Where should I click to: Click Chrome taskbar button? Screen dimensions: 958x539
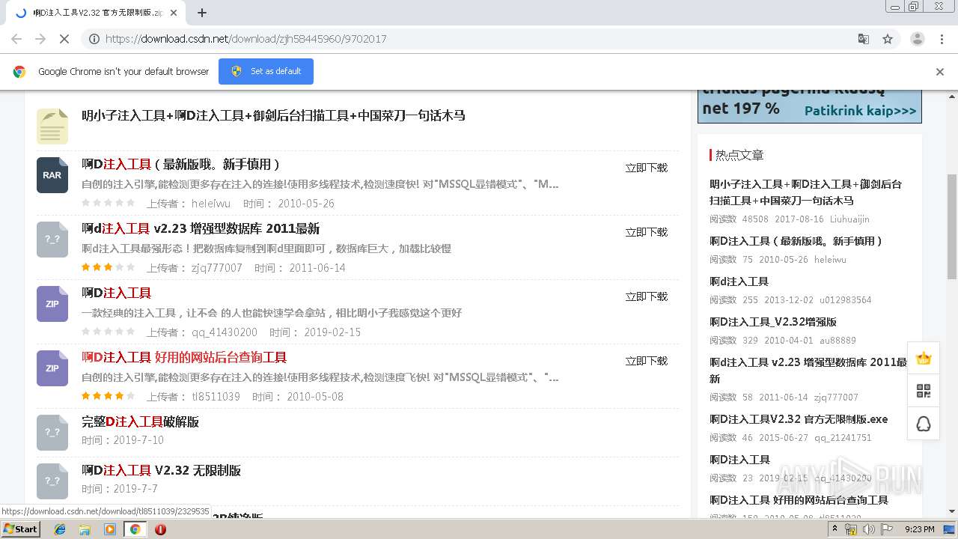point(135,529)
